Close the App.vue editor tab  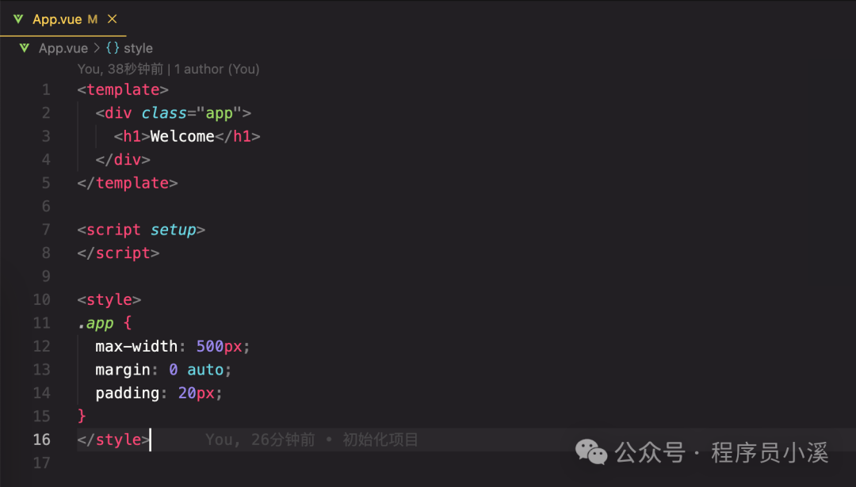tap(112, 19)
